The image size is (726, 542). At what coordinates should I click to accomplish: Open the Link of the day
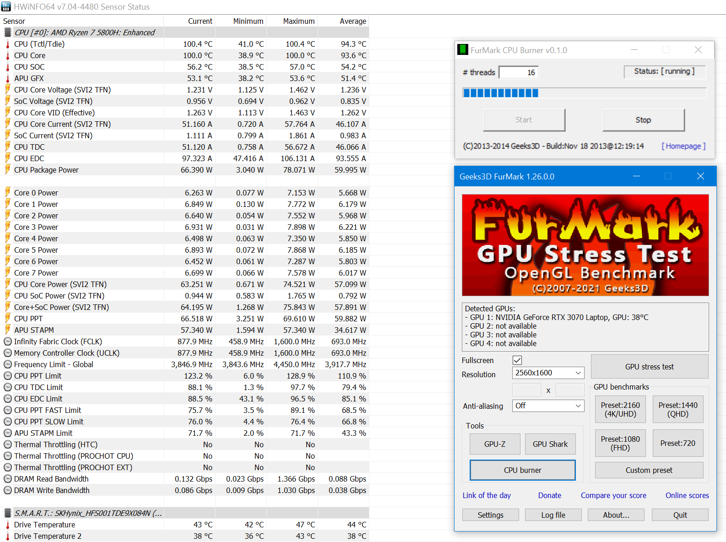point(487,495)
